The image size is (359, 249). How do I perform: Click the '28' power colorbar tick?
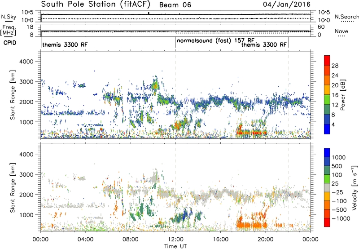[x=335, y=66]
